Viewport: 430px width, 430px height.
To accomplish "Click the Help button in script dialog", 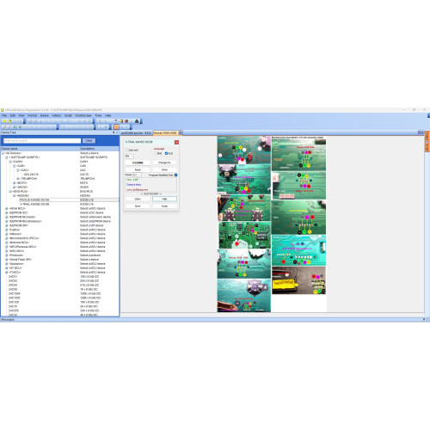I will 164,199.
